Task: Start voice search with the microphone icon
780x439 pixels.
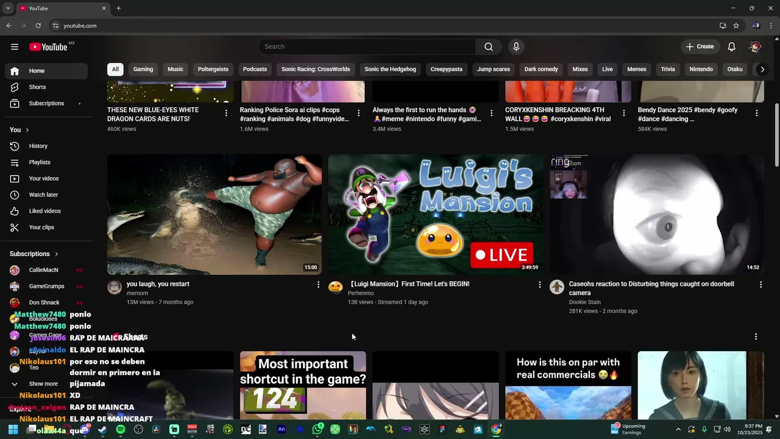Action: pos(516,47)
